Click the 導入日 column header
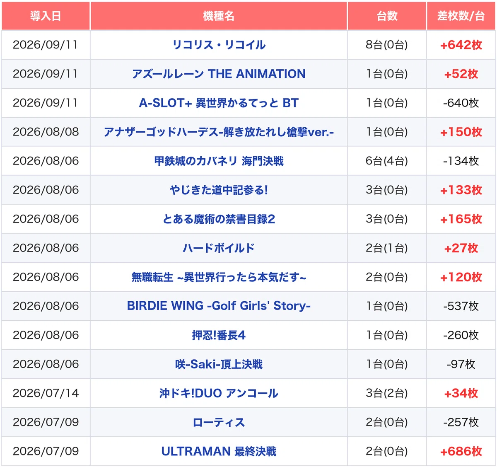 pos(46,16)
